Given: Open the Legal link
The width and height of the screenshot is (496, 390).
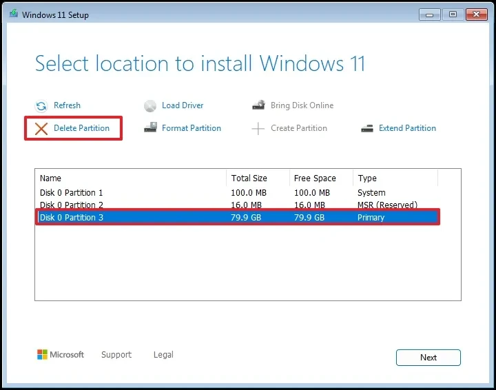Looking at the screenshot, I should (x=163, y=355).
